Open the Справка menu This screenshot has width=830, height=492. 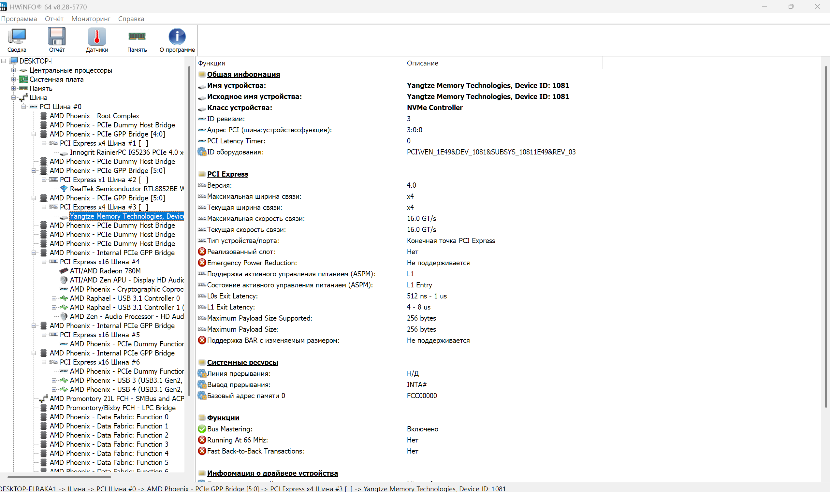coord(131,19)
